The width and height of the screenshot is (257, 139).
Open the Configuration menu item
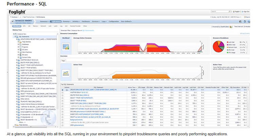pyautogui.click(x=114, y=21)
